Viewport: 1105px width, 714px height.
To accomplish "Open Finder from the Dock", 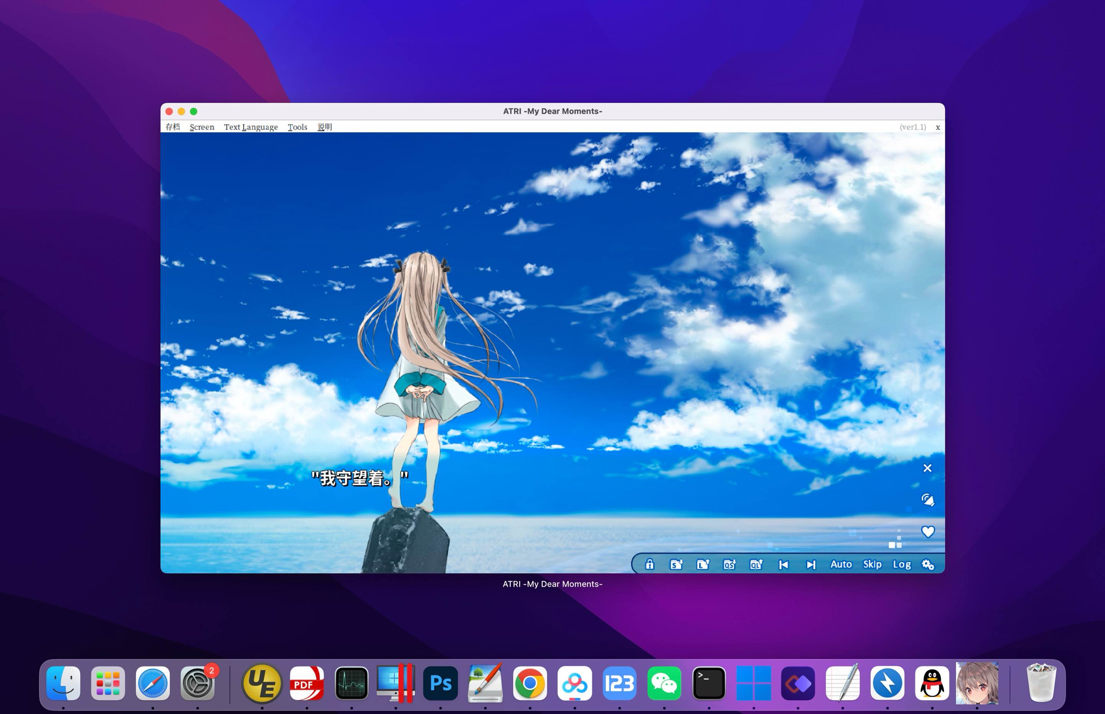I will coord(64,683).
